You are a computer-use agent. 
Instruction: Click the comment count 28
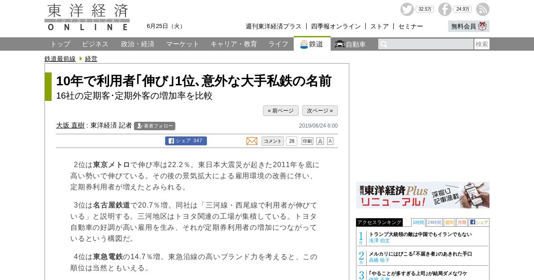coord(291,141)
